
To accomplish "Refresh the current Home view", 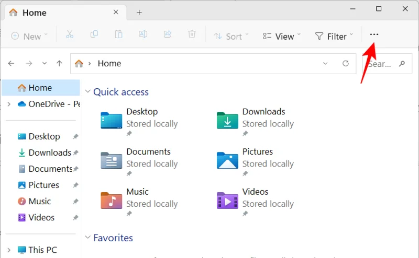I will coord(346,63).
